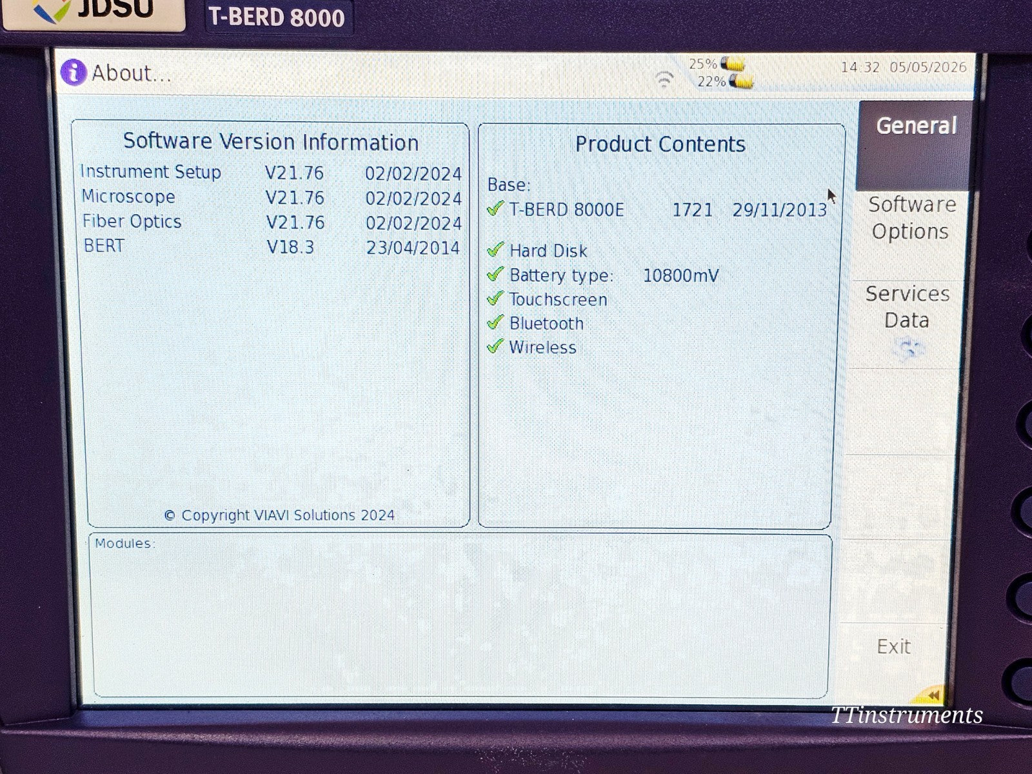The image size is (1032, 774).
Task: Click the 22% battery percentage text
Action: [711, 82]
